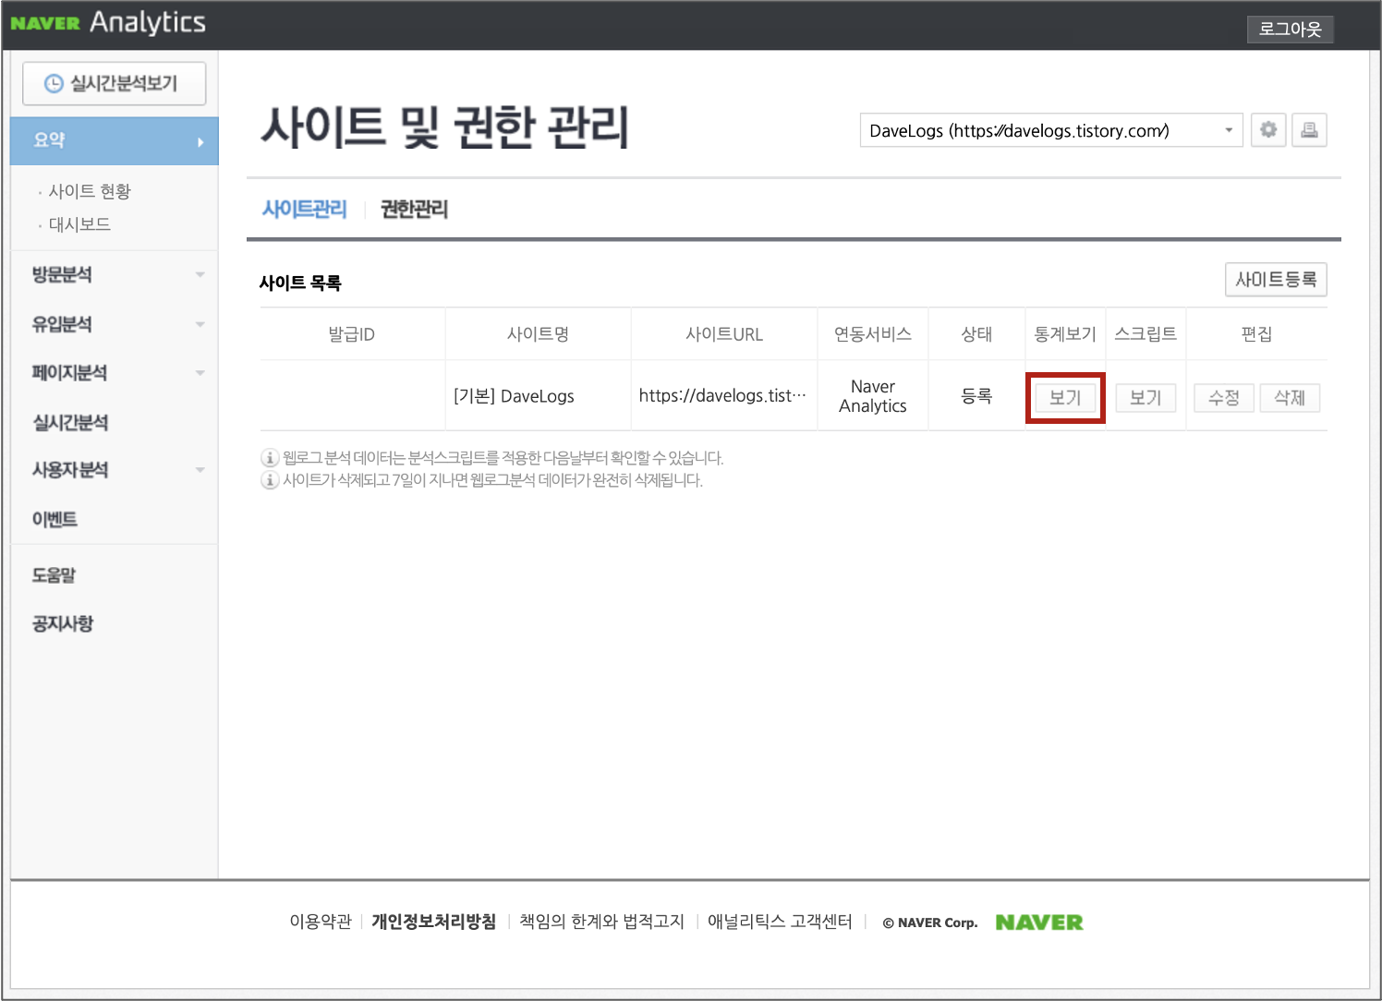Switch to the 권한관리 tab

414,210
